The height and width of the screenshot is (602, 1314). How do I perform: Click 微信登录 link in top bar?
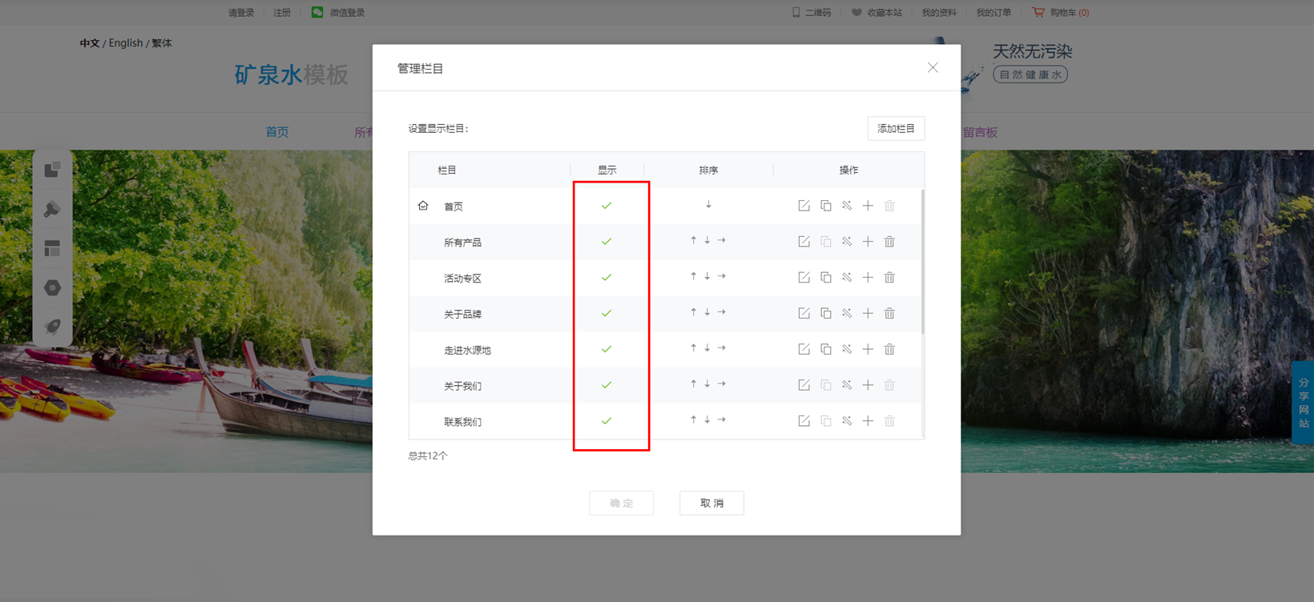[x=339, y=13]
